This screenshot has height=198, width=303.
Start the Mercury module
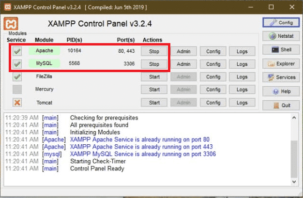(154, 90)
